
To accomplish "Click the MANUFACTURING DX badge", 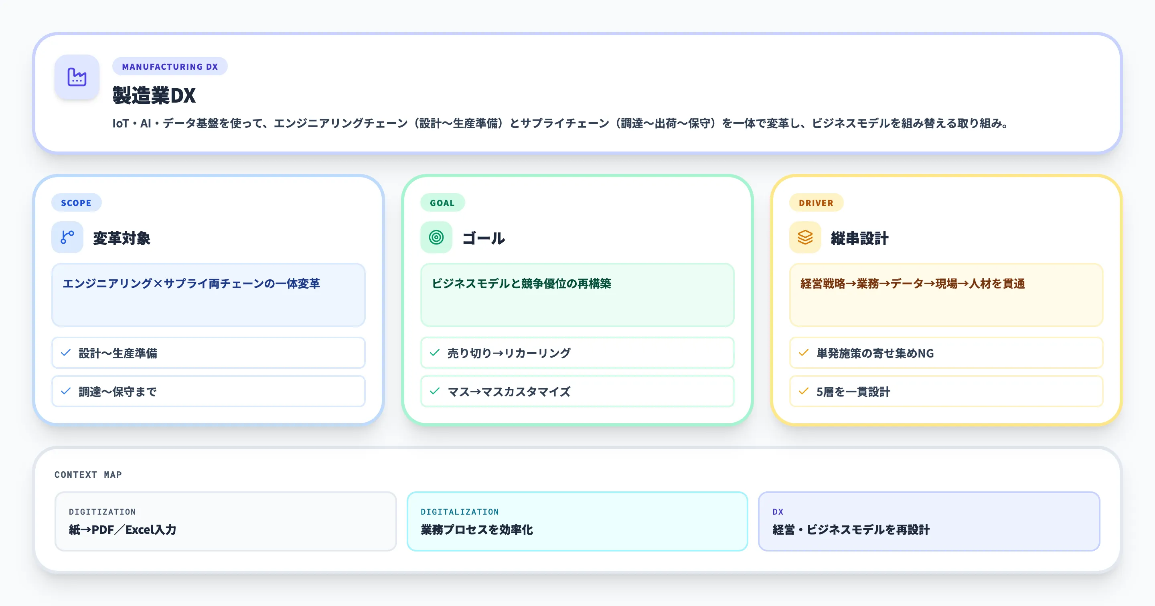I will pos(170,67).
